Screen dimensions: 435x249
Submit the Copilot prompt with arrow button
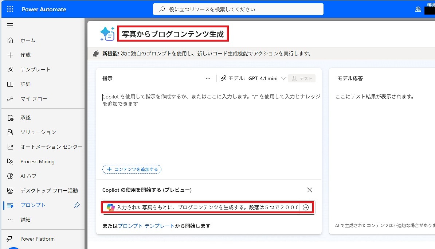pyautogui.click(x=306, y=207)
